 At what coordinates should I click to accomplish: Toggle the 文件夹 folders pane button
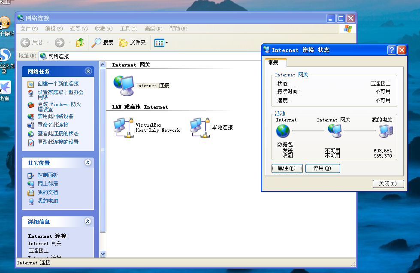[133, 42]
